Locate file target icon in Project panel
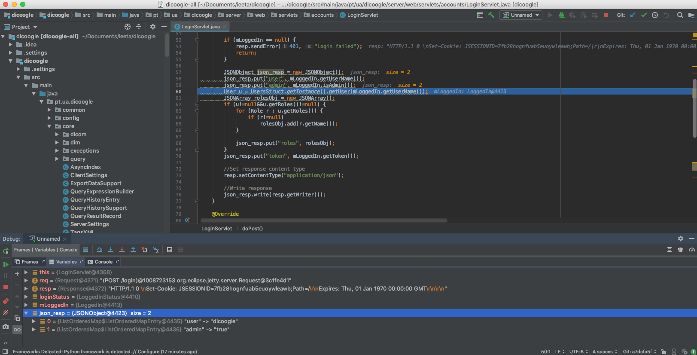This screenshot has height=355, width=697. tap(127, 27)
